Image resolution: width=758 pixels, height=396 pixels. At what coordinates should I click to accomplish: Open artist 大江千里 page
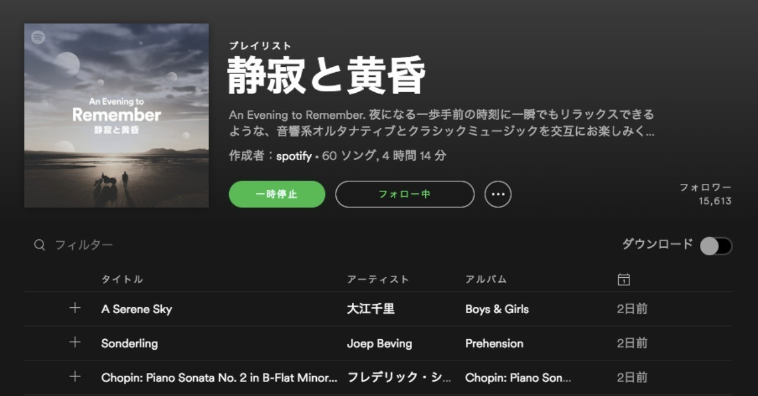pyautogui.click(x=371, y=309)
